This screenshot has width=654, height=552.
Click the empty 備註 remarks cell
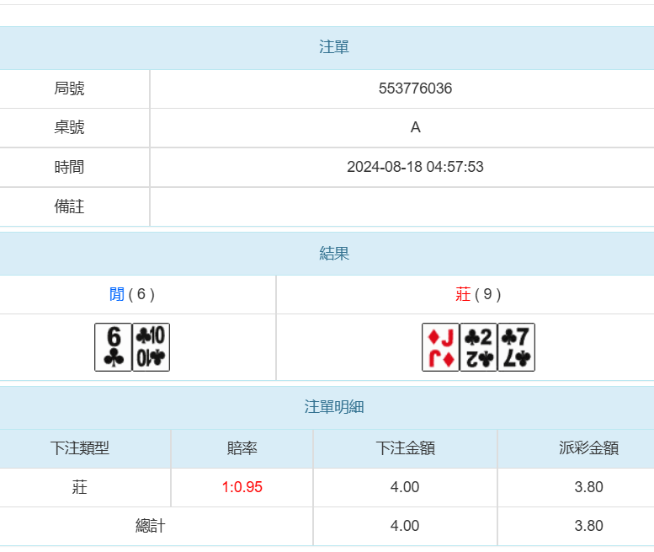click(401, 206)
